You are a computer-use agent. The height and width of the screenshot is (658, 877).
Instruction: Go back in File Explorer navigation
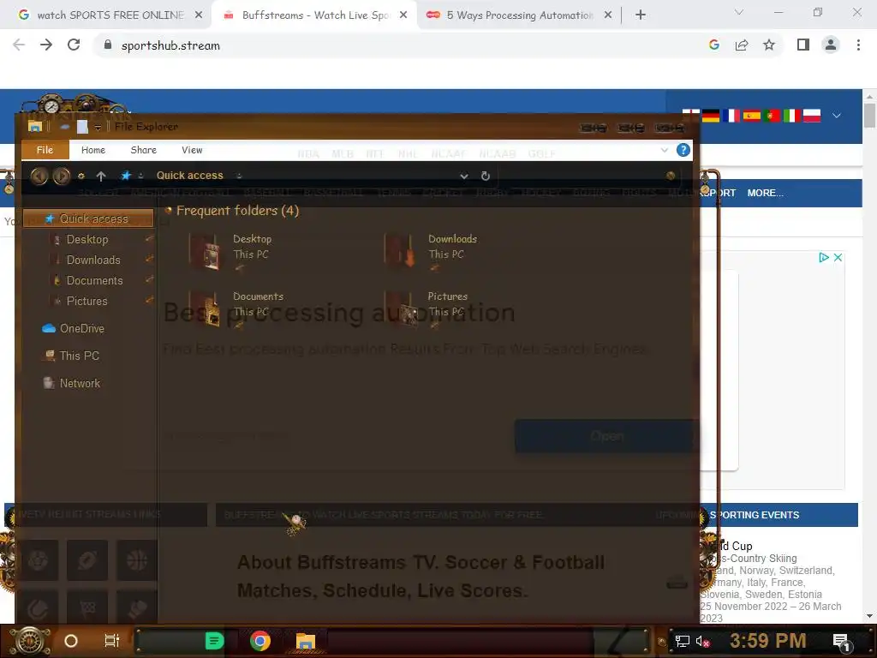click(x=39, y=176)
